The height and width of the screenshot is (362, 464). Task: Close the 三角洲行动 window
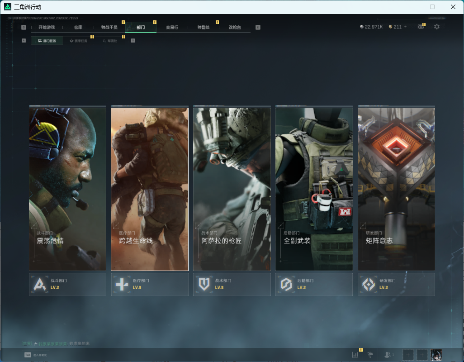tap(453, 7)
